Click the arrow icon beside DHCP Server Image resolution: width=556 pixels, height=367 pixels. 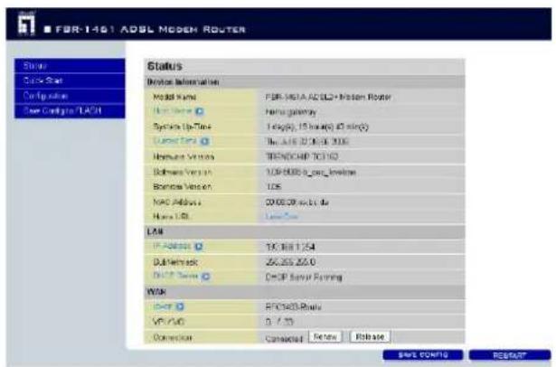click(x=205, y=277)
